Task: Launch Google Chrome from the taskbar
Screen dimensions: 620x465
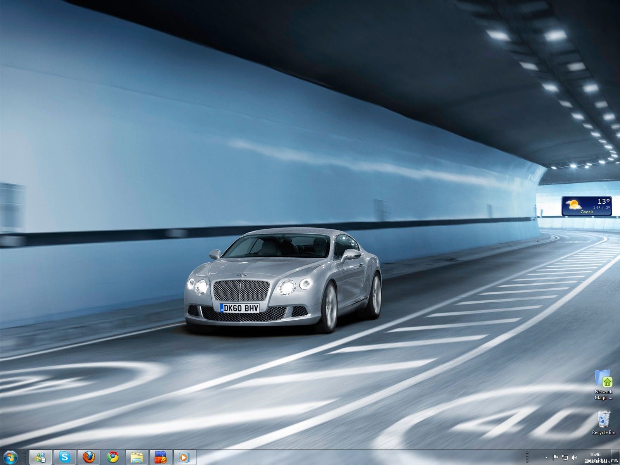Action: [113, 457]
